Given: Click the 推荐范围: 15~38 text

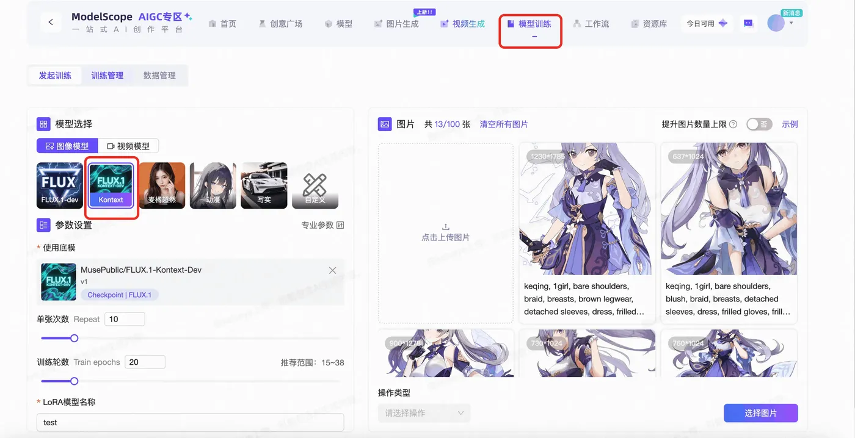Looking at the screenshot, I should point(312,362).
